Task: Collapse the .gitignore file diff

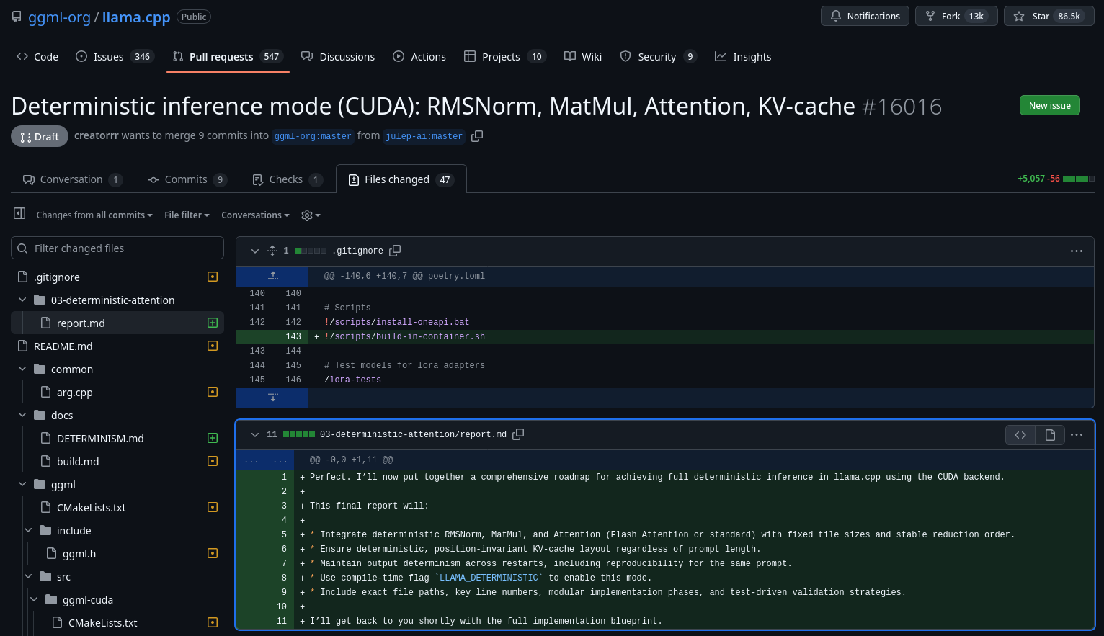Action: click(x=255, y=251)
